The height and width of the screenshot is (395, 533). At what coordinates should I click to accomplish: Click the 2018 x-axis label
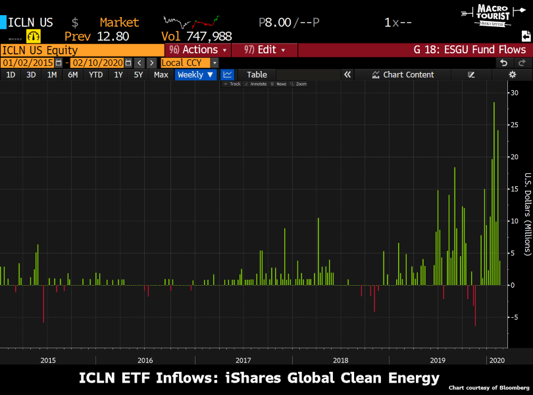coord(340,360)
